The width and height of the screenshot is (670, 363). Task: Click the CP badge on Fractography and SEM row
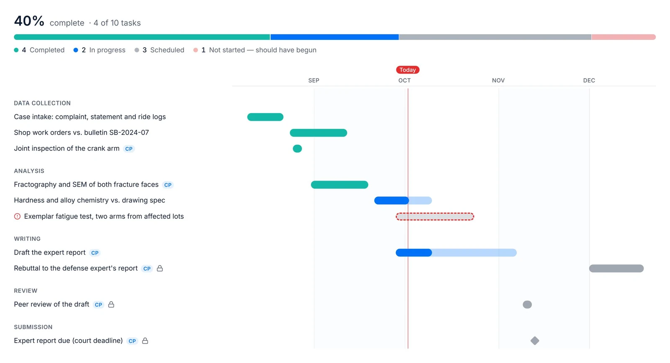click(168, 185)
